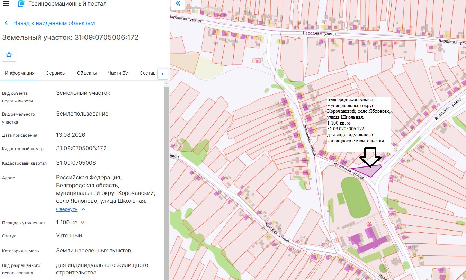The height and width of the screenshot is (280, 466).
Task: Open the Части ЗУ tab
Action: [x=118, y=73]
